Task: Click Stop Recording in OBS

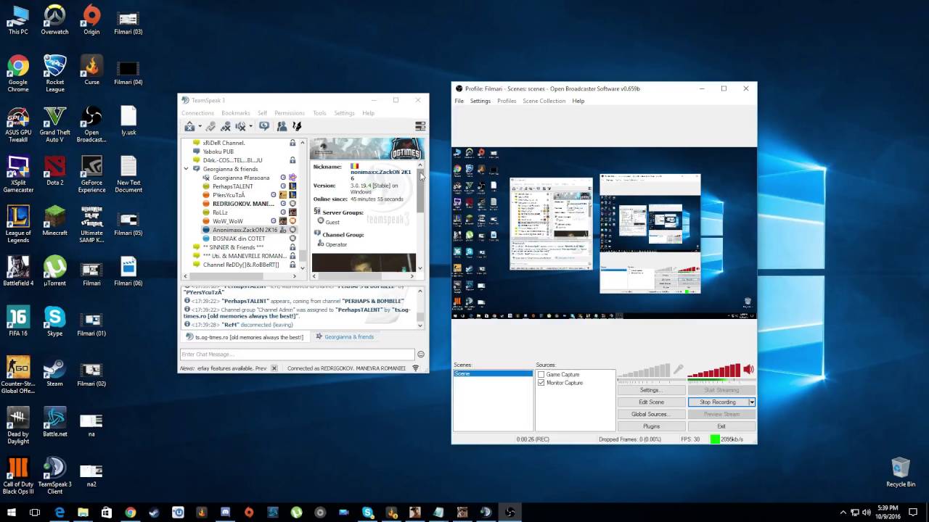Action: click(718, 402)
